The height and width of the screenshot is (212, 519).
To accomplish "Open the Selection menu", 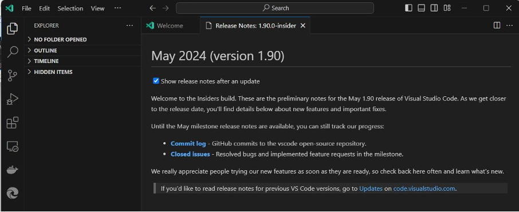I will [x=70, y=8].
